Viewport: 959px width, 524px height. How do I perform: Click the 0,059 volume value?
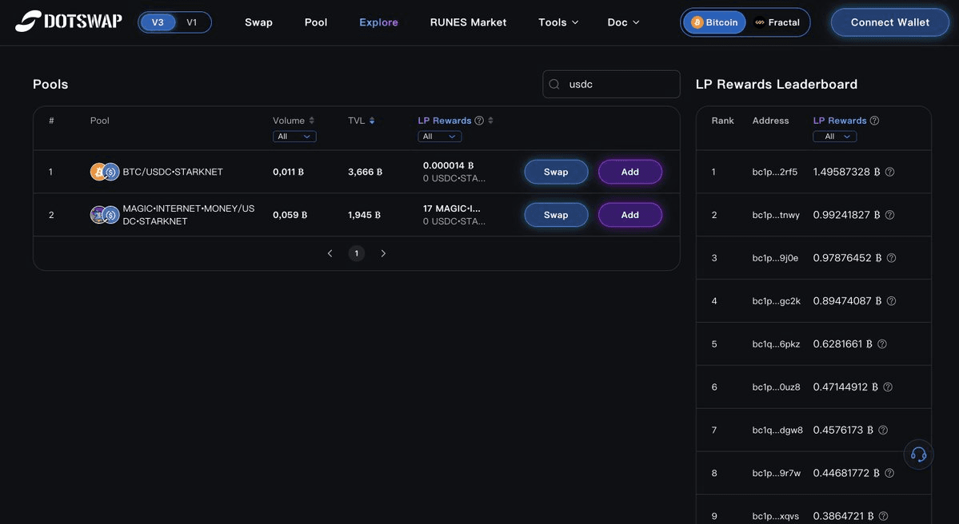pyautogui.click(x=290, y=214)
